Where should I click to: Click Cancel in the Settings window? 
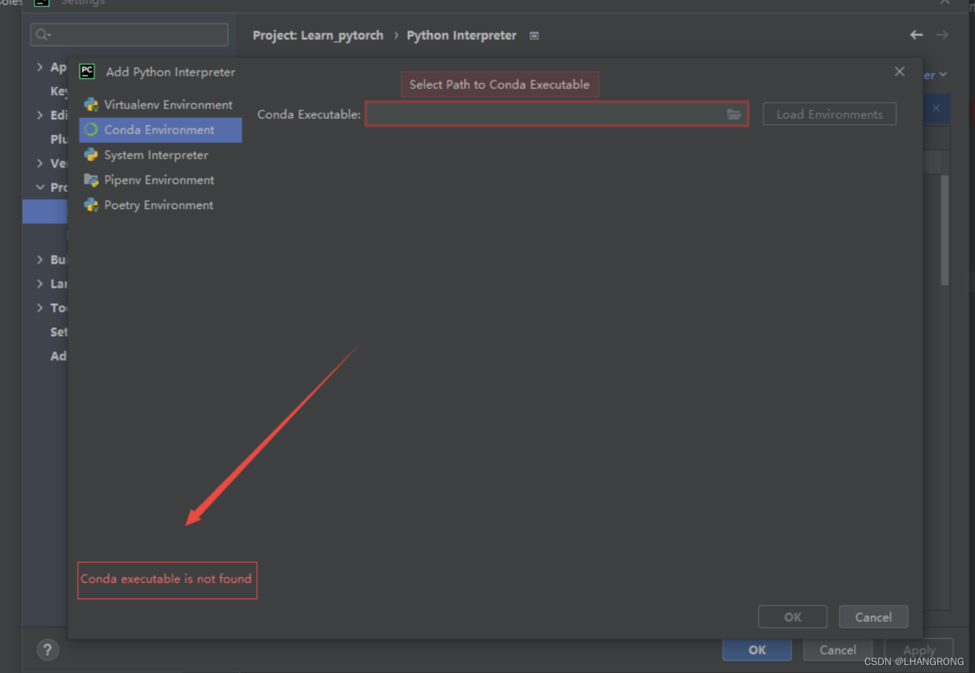click(x=837, y=650)
